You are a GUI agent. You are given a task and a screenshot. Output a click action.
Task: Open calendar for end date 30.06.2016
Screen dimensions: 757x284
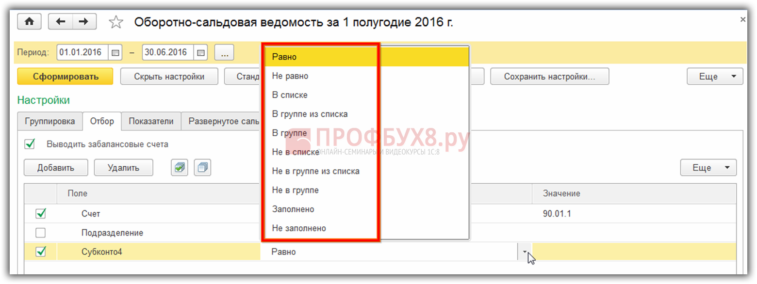pyautogui.click(x=201, y=53)
